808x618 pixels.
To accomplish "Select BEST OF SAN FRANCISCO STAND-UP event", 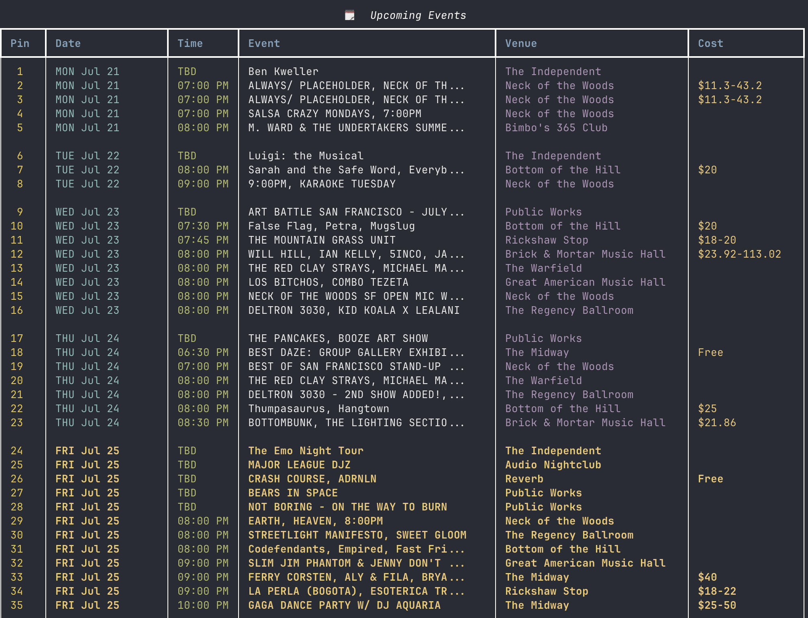I will pyautogui.click(x=356, y=366).
